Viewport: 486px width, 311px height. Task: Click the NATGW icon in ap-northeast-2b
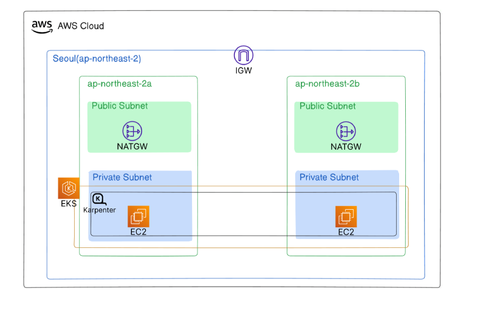[346, 131]
